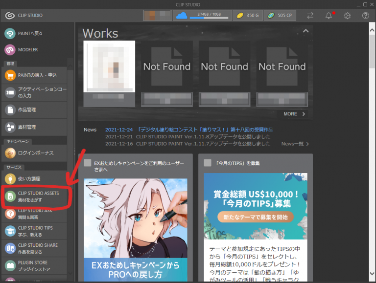Open CLIP STUDIO ASSETS 素材をさがす
Image resolution: width=376 pixels, height=283 pixels.
pos(34,196)
